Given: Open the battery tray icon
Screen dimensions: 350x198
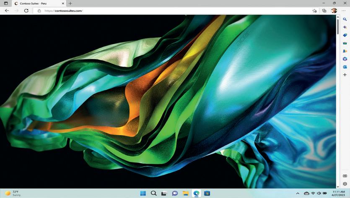Looking at the screenshot, I should pos(325,193).
